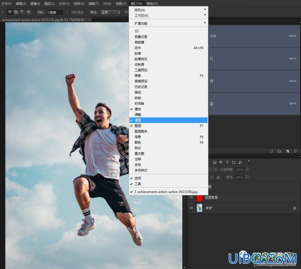
Task: Hide the 抠图背景 layer via eye icon
Action: [x=191, y=197]
